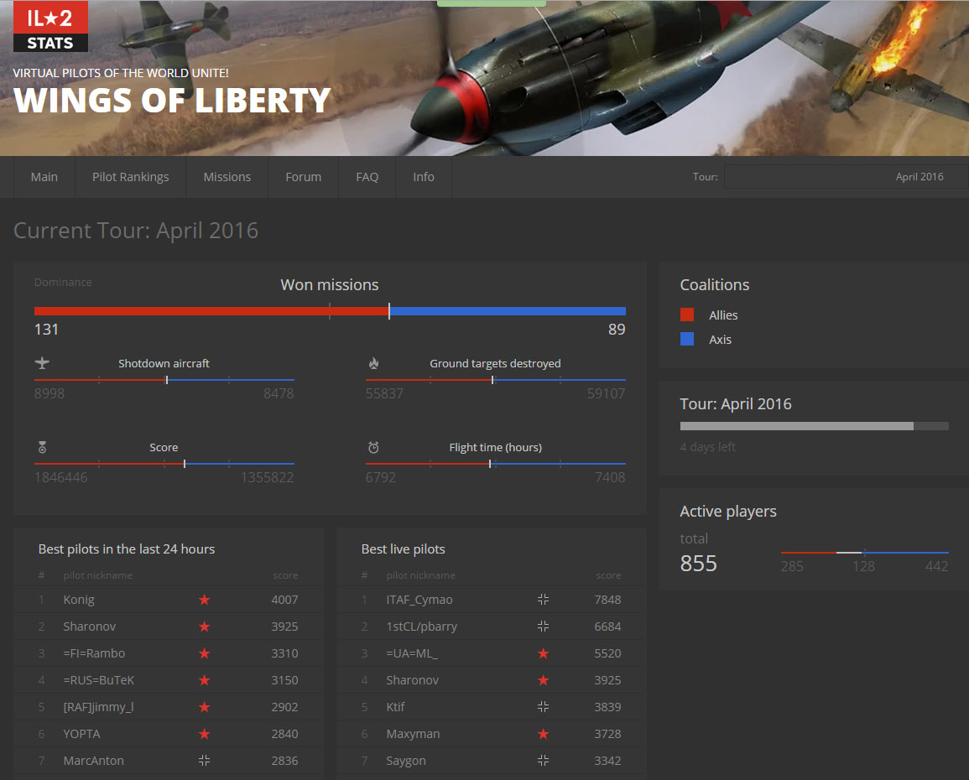Viewport: 969px width, 780px height.
Task: Click the Wings of Liberty banner title
Action: [x=172, y=101]
